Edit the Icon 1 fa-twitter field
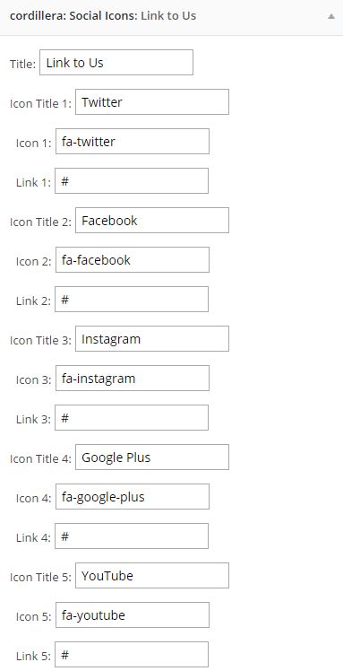Screen dimensions: 343x671 click(133, 141)
